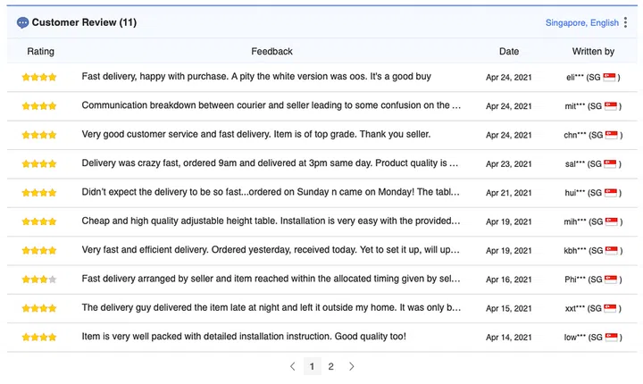Click the Customer Review speech bubble icon
This screenshot has height=384, width=643.
click(x=22, y=22)
